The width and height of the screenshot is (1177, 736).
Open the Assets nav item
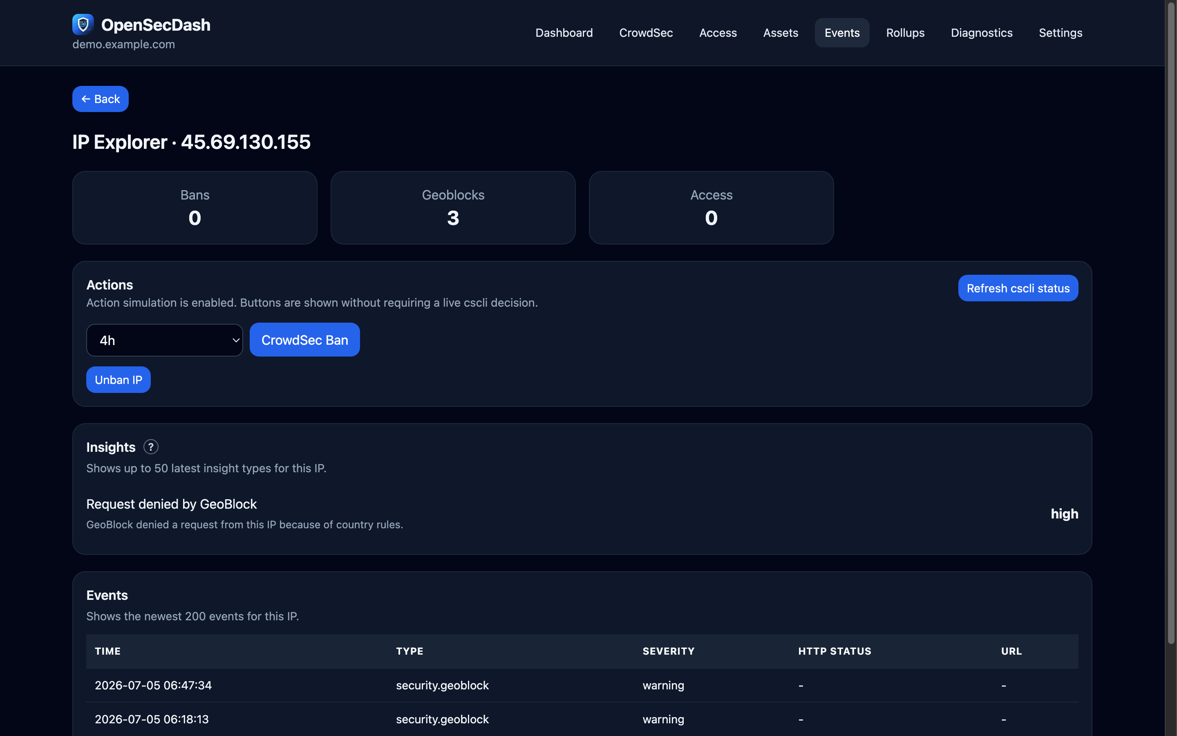(x=781, y=33)
